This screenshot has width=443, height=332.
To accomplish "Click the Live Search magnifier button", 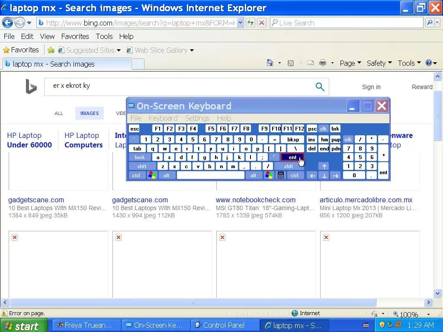I will [430, 22].
